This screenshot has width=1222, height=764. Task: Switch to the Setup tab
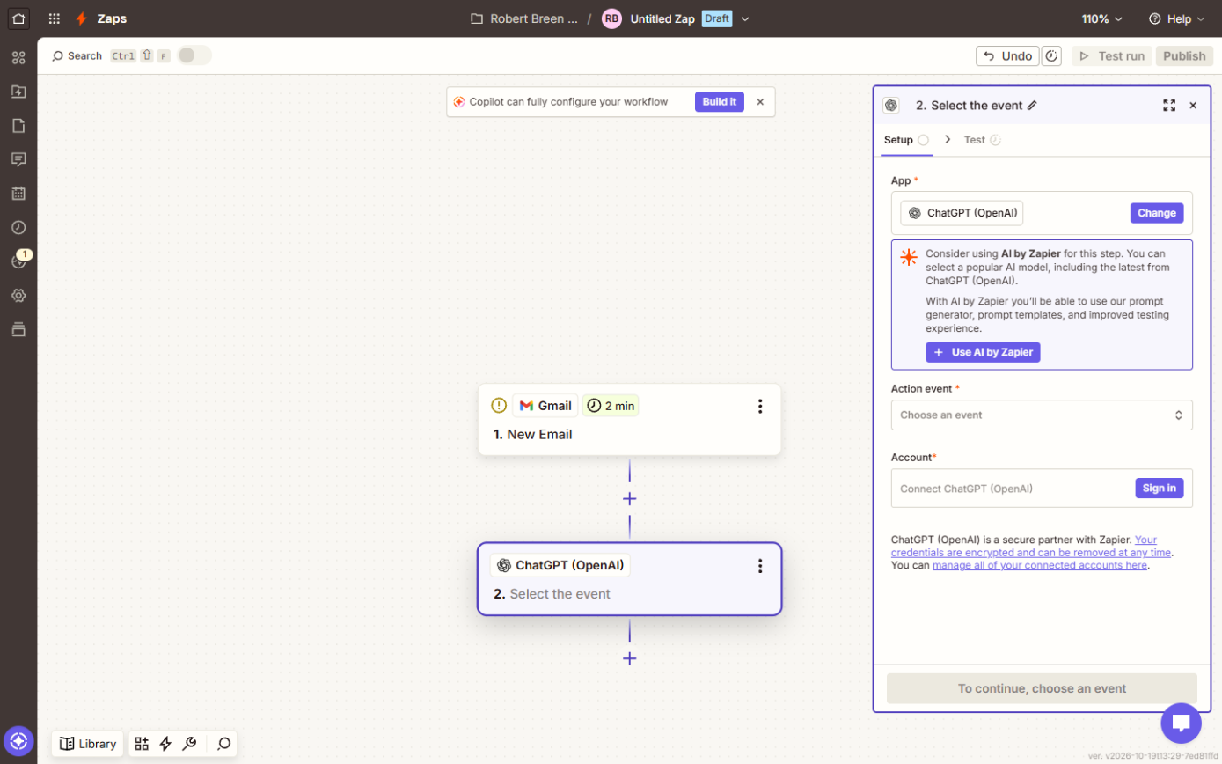point(906,140)
